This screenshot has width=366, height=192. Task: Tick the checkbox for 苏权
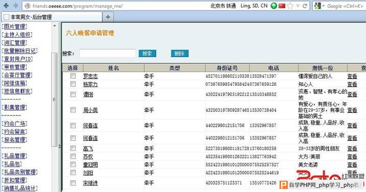[73, 156]
